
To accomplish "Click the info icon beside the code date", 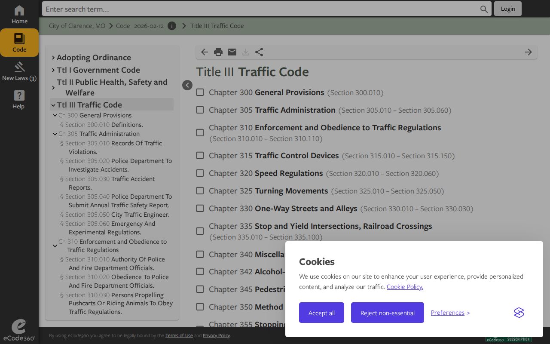I will [172, 26].
